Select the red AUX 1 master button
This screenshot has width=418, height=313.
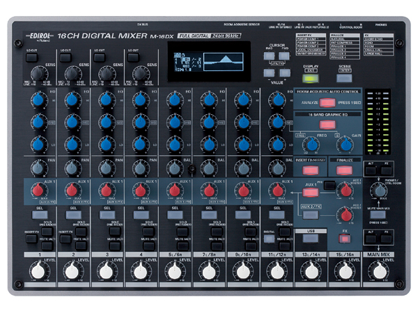(311, 193)
